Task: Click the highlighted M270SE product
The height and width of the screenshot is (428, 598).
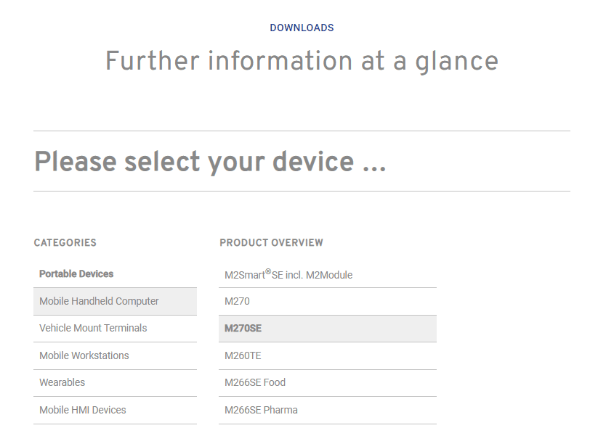Action: pos(328,328)
